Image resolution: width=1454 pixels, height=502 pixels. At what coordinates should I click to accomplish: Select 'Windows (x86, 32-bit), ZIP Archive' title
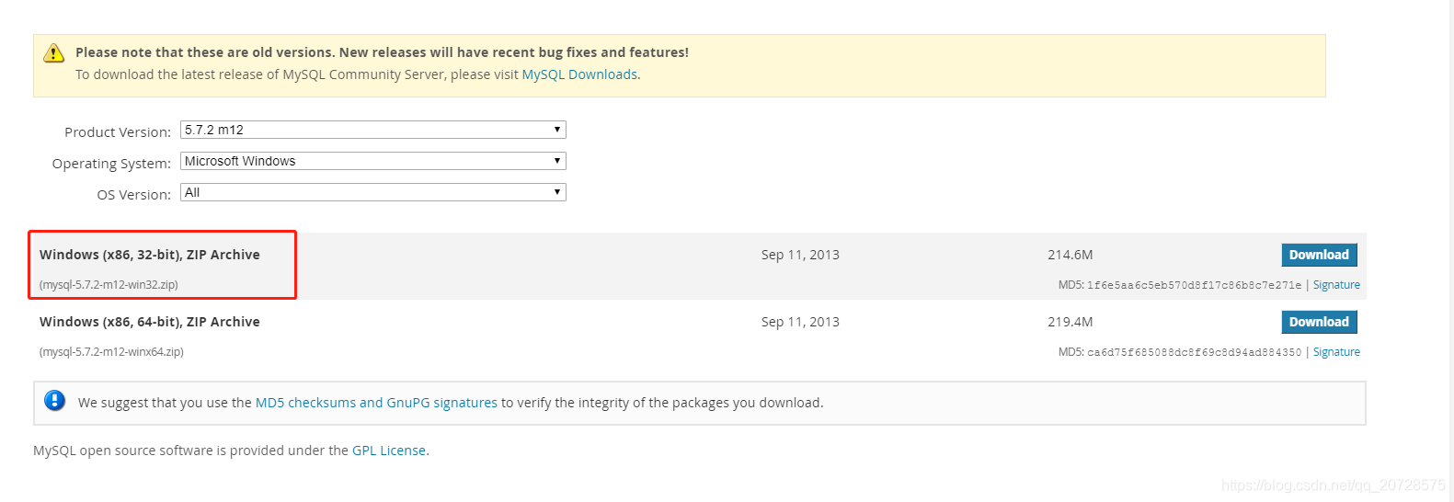pyautogui.click(x=150, y=255)
